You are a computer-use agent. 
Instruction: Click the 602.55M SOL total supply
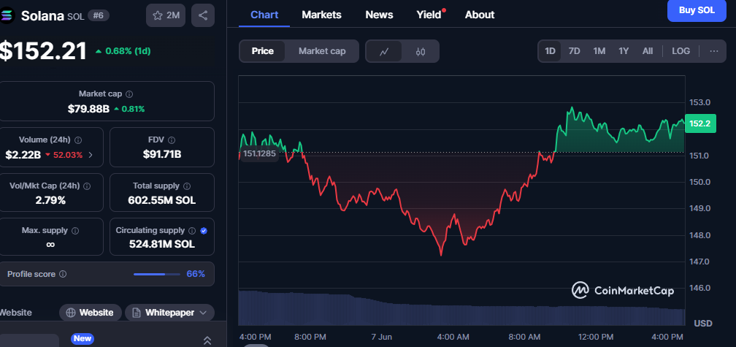pyautogui.click(x=162, y=200)
